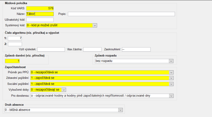212x117 pixels.
Task: Click the empty Popis input field
Action: click(121, 14)
